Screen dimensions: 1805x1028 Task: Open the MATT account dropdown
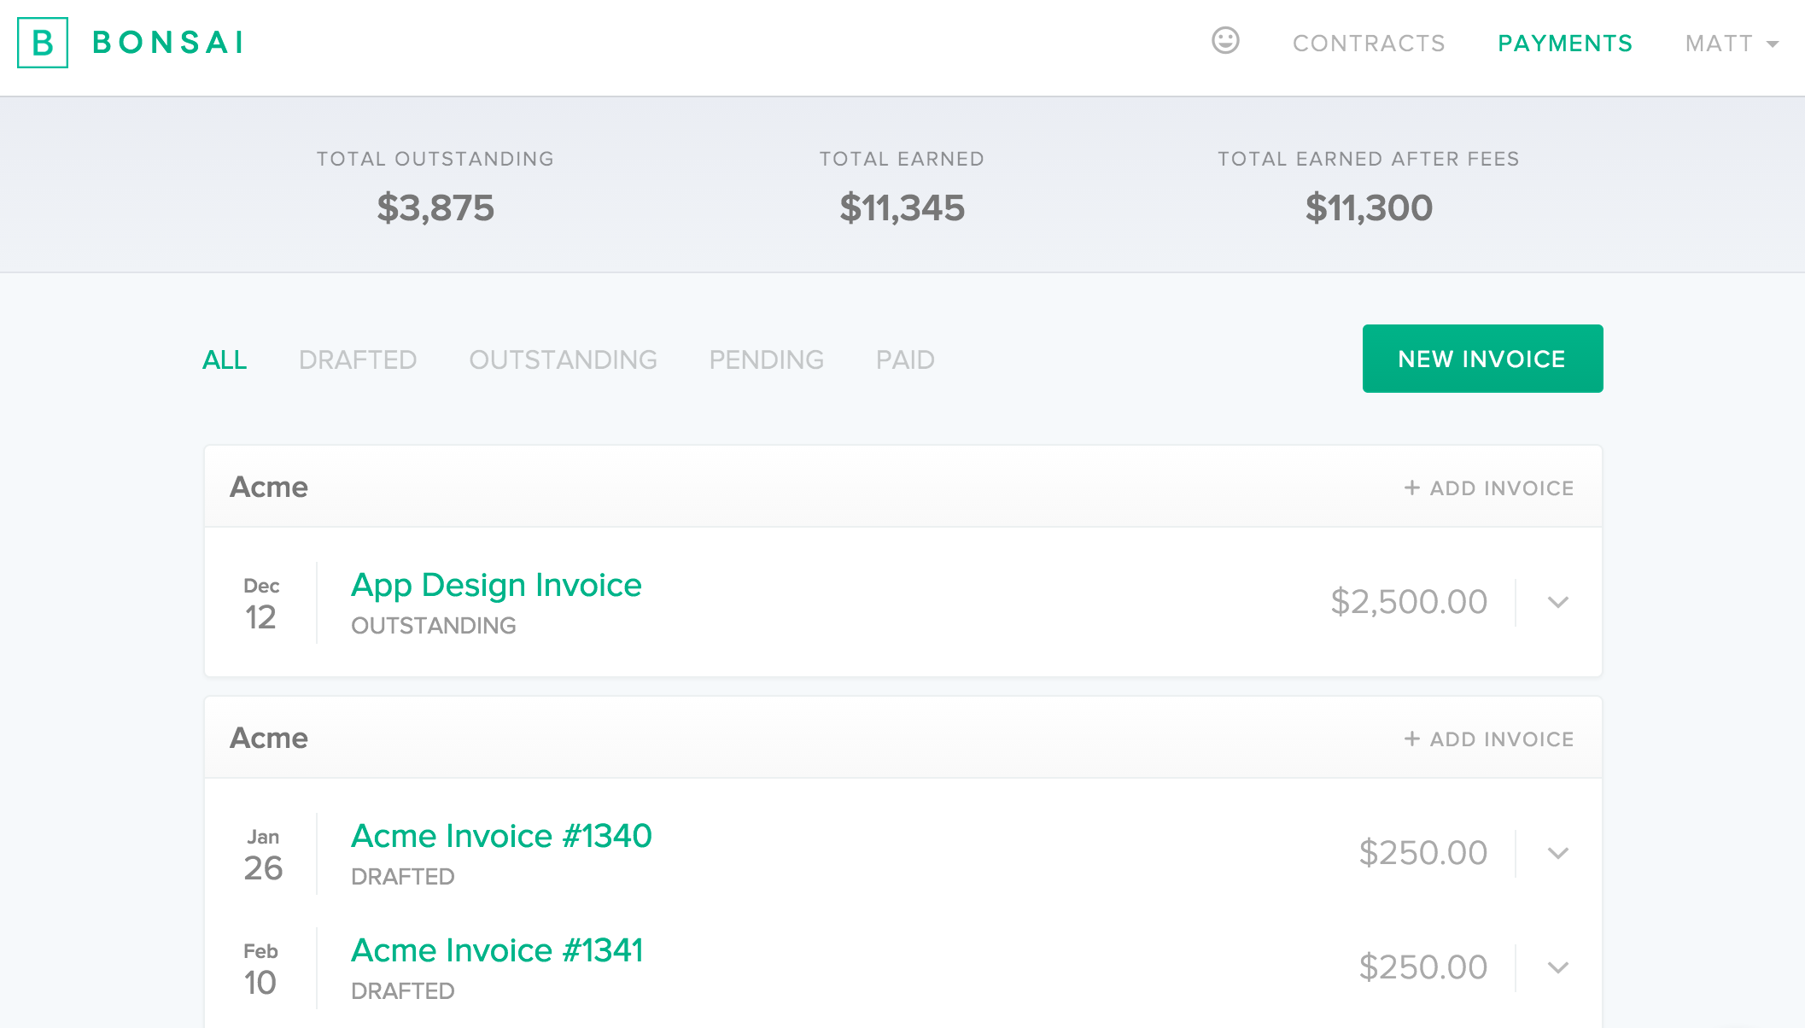click(x=1732, y=44)
